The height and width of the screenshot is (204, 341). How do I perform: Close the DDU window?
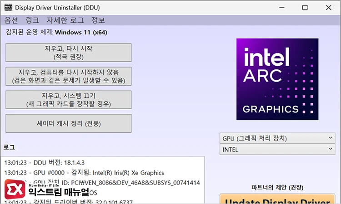[329, 8]
